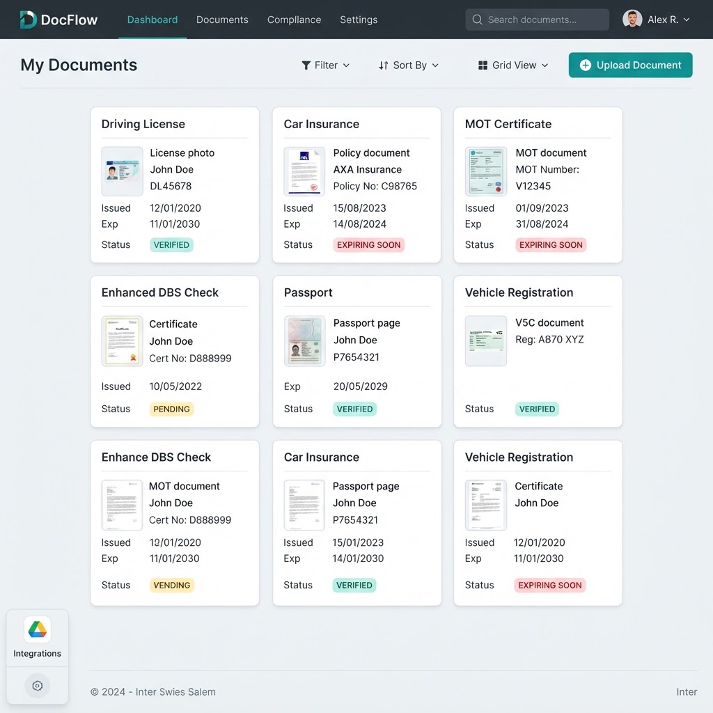The height and width of the screenshot is (713, 713).
Task: Switch to Dashboard tab
Action: (x=152, y=19)
